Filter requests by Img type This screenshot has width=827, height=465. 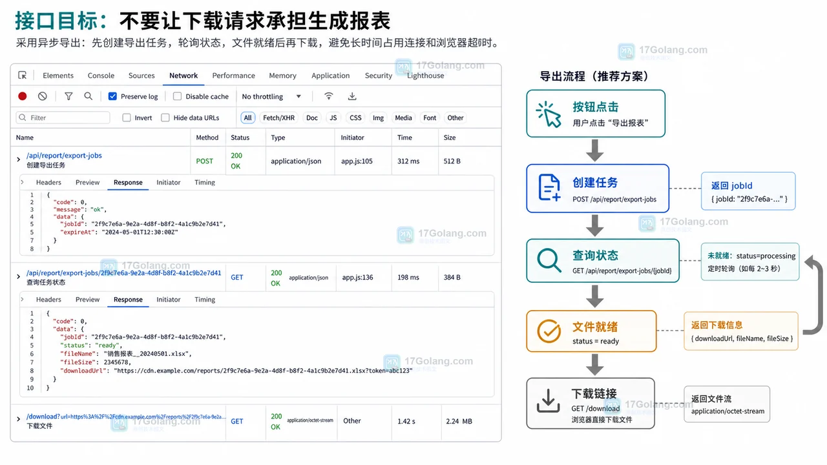(x=378, y=118)
